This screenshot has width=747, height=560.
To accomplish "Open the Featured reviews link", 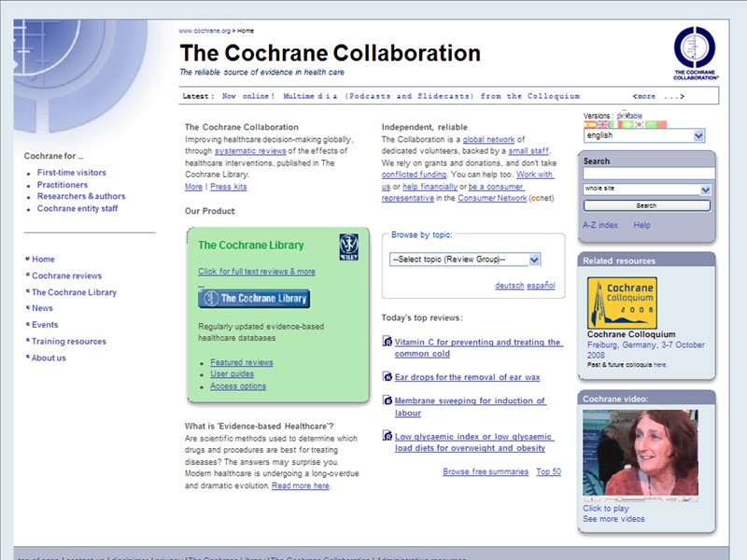I will [242, 362].
